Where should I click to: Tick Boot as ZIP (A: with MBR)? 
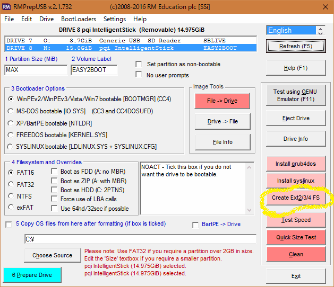(x=54, y=181)
